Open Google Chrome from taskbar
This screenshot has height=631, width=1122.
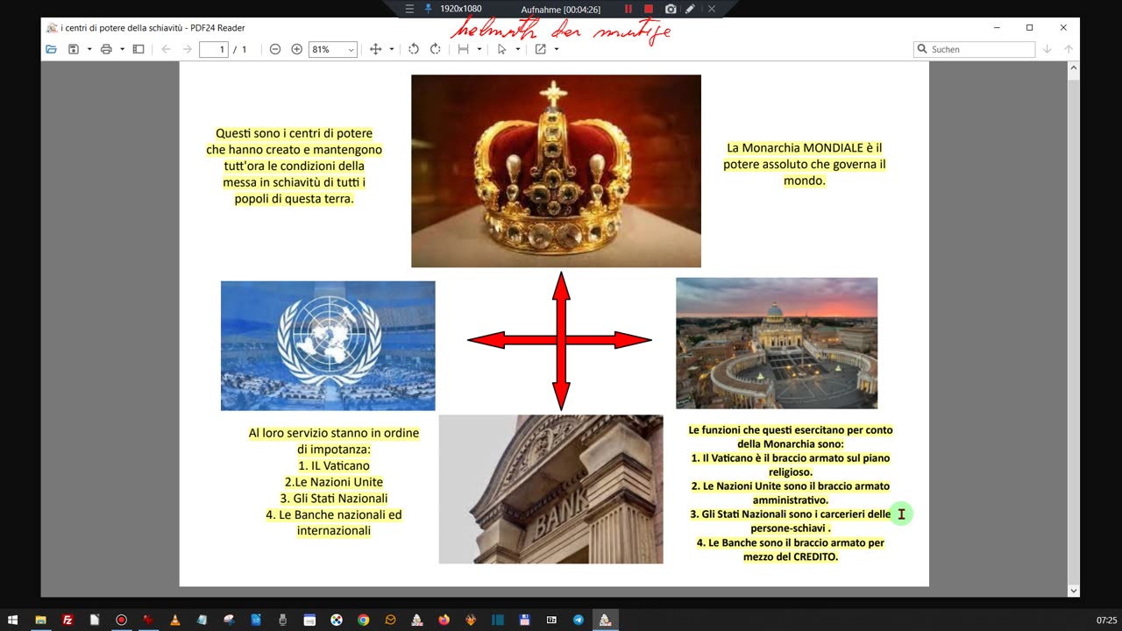tap(363, 620)
